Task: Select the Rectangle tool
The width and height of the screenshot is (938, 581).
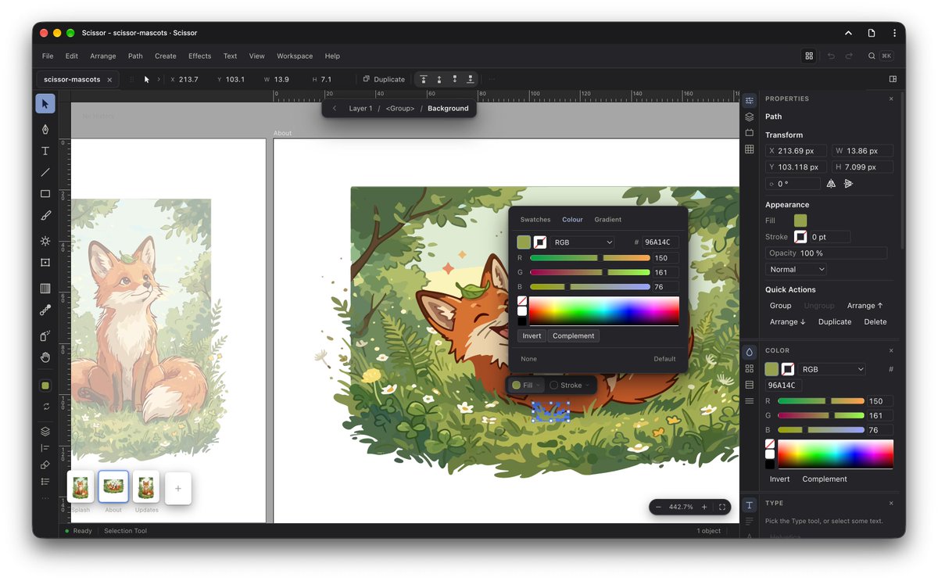Action: tap(45, 194)
